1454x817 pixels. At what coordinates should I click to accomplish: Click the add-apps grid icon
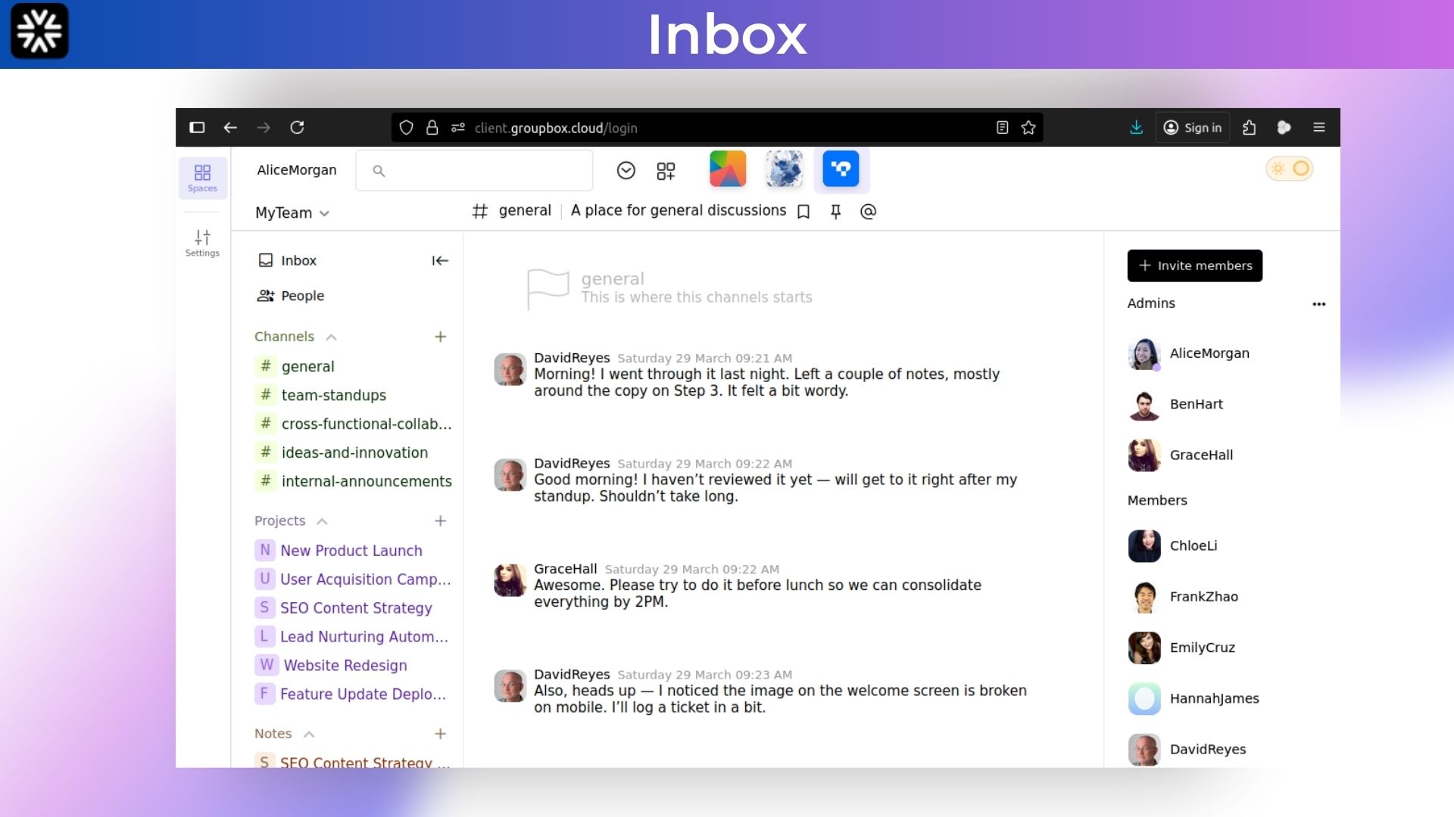coord(666,171)
